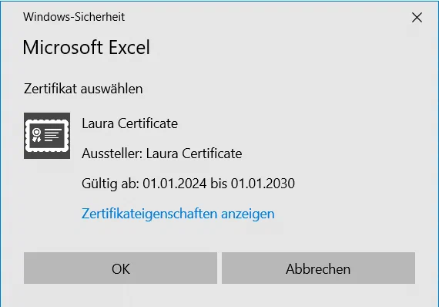Click the Gültig ab 01.01.2024 validity line
439x307 pixels.
click(188, 184)
